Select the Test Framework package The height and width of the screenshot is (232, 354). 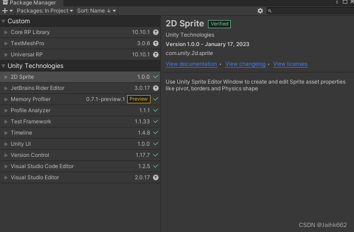pos(80,122)
